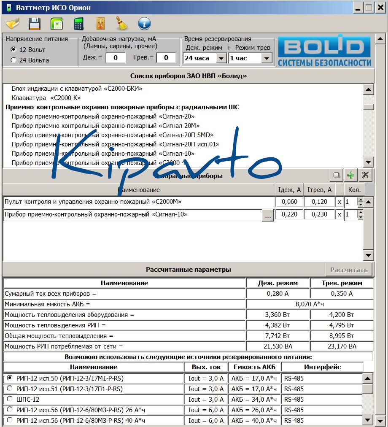The height and width of the screenshot is (427, 388).
Task: Select «Сигнал-20П SMD» device in list
Action: pyautogui.click(x=113, y=135)
